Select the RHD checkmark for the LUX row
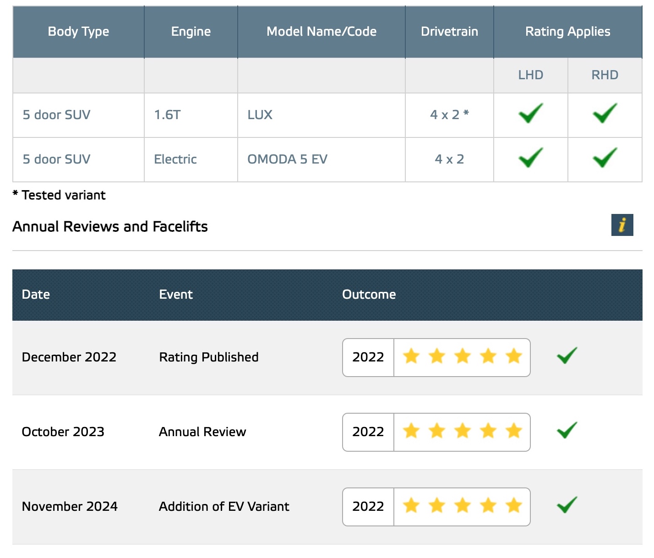The height and width of the screenshot is (558, 654). pyautogui.click(x=605, y=113)
